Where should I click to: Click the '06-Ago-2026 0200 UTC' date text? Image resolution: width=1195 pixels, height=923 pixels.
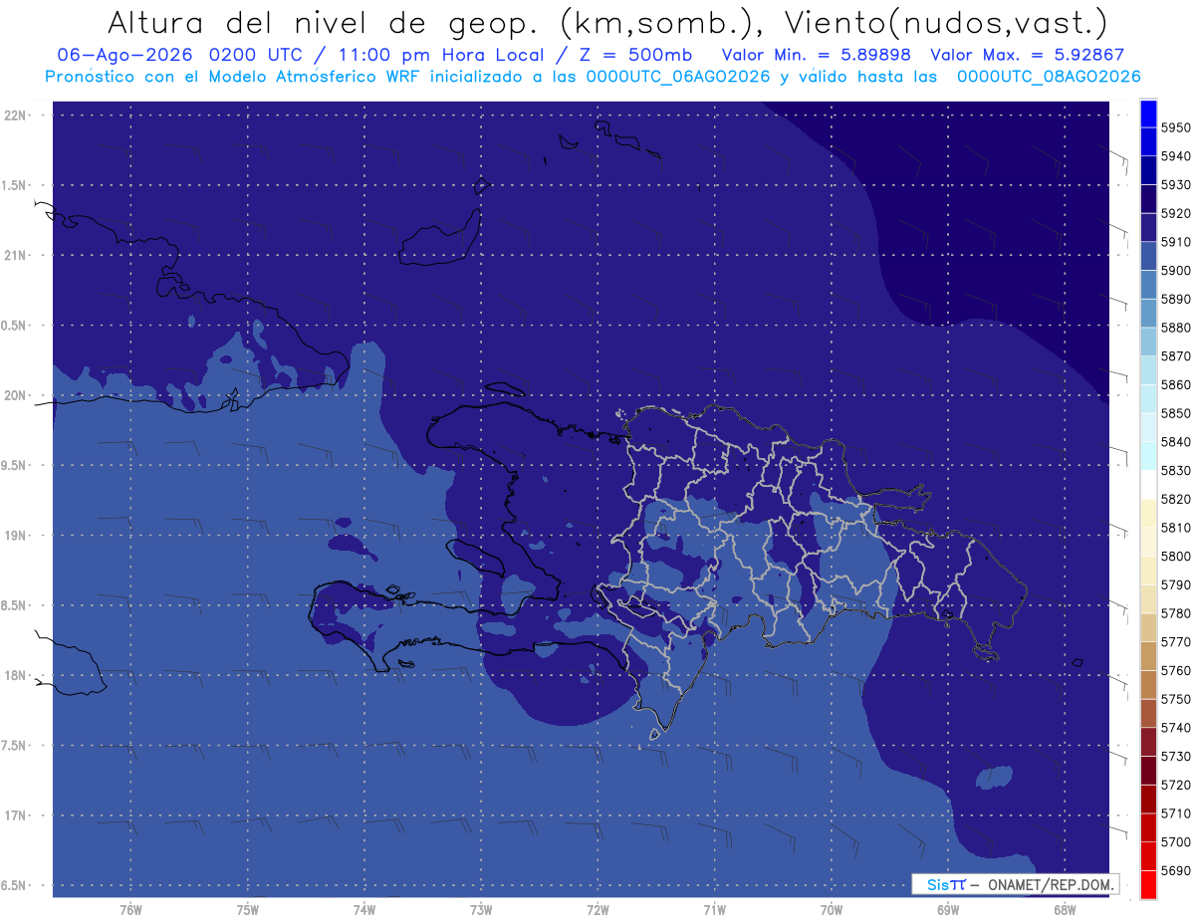point(184,55)
